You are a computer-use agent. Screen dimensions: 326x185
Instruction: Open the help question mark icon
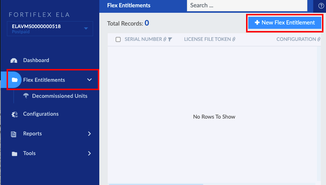pos(321,6)
